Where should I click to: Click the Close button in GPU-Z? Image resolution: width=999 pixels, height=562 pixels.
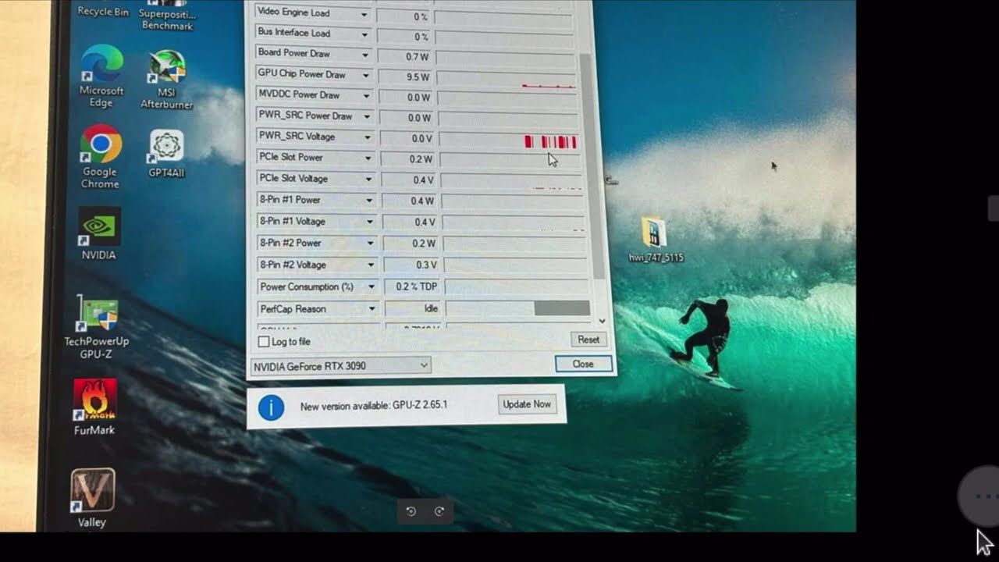coord(583,364)
